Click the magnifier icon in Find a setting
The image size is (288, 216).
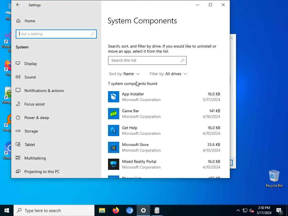click(93, 34)
